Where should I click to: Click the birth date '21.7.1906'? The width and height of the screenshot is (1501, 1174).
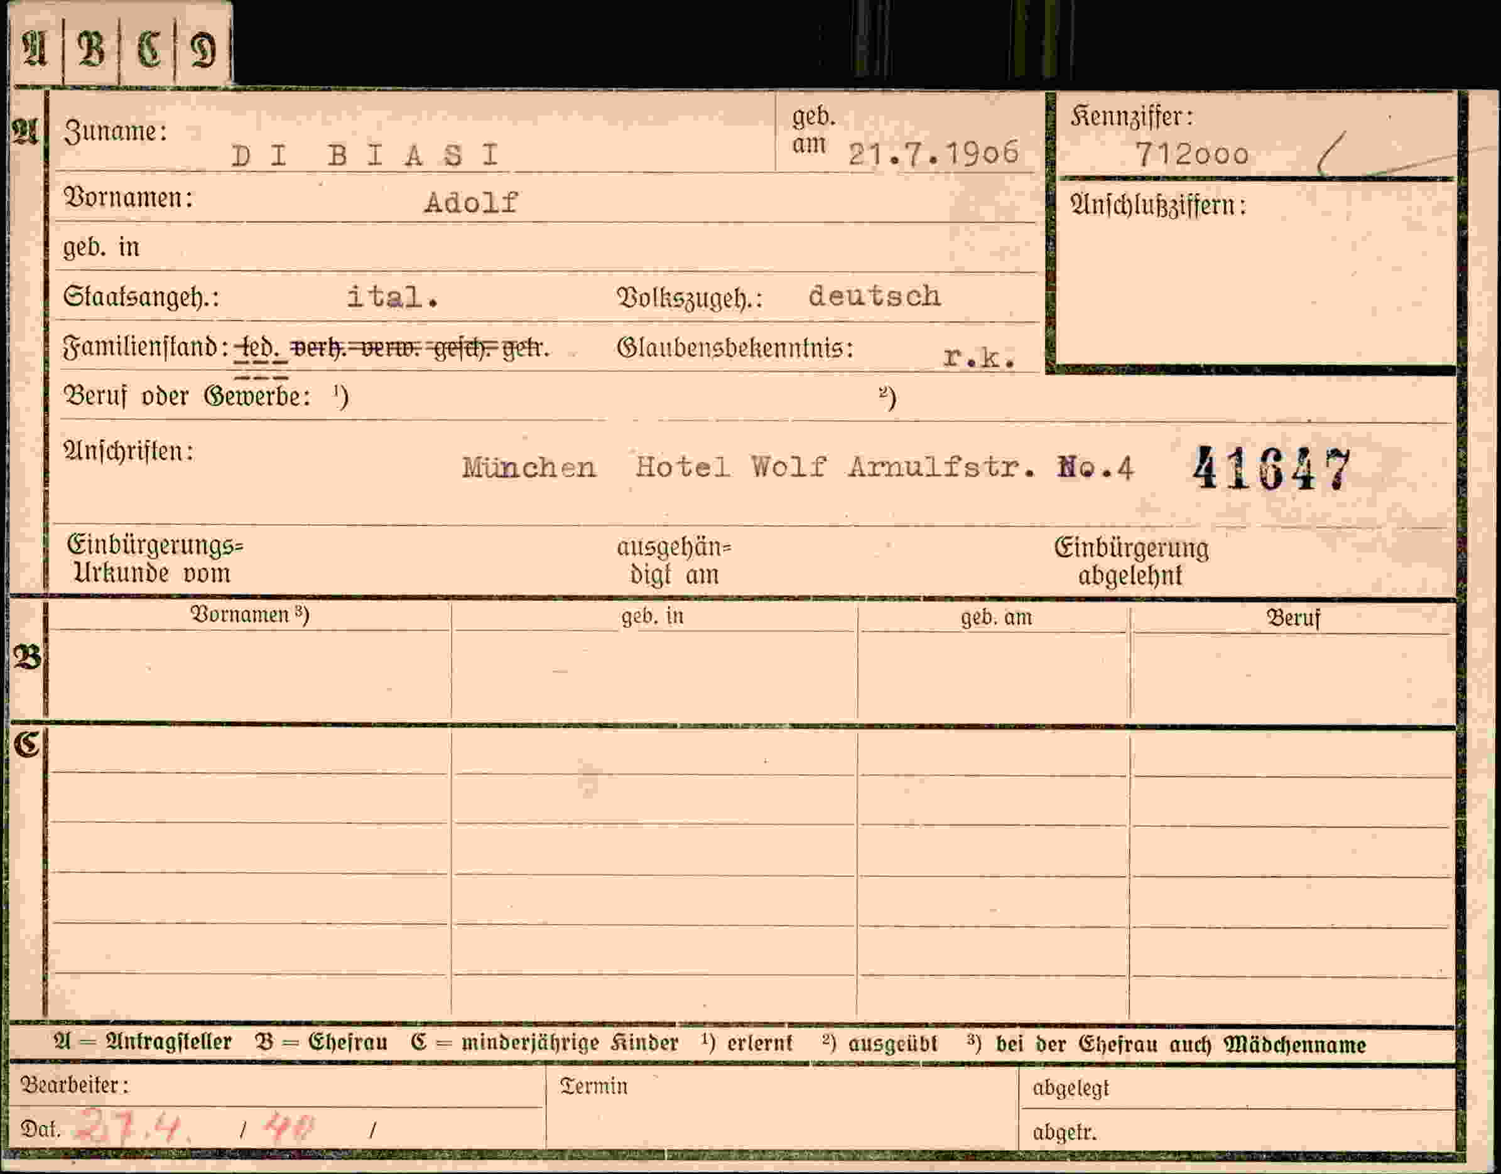coord(933,153)
